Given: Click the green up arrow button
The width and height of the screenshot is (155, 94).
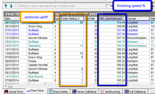Looking at the screenshot, I should 6,6.
